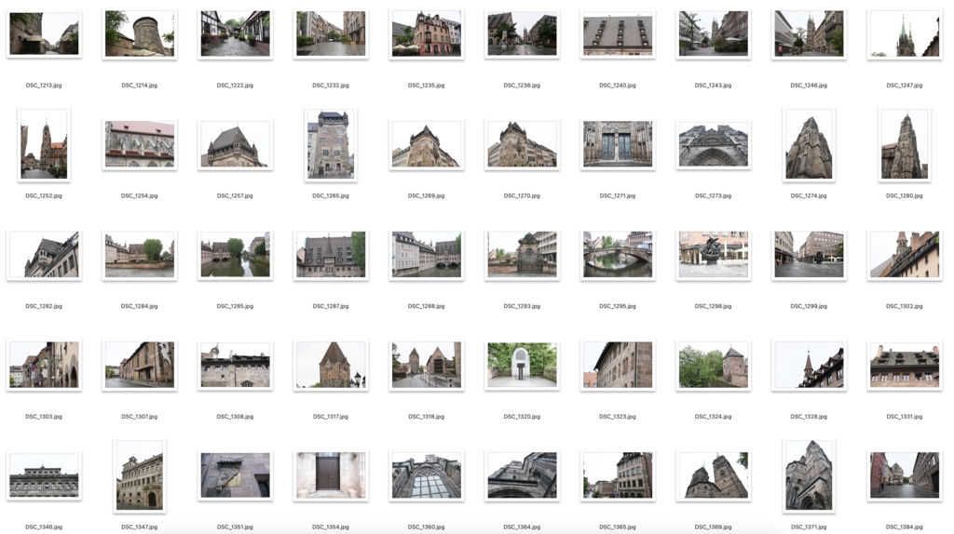Select the DSC_1320.jpg monument photo
The width and height of the screenshot is (954, 534).
pos(522,365)
